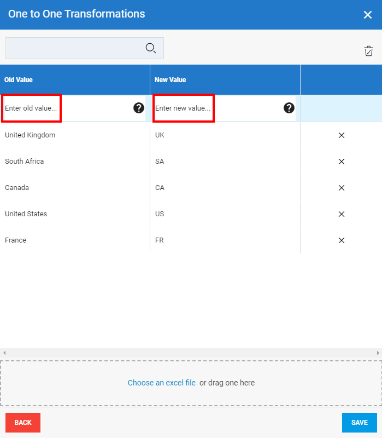The height and width of the screenshot is (438, 382).
Task: Delete the Canada to CA mapping
Action: pos(342,188)
